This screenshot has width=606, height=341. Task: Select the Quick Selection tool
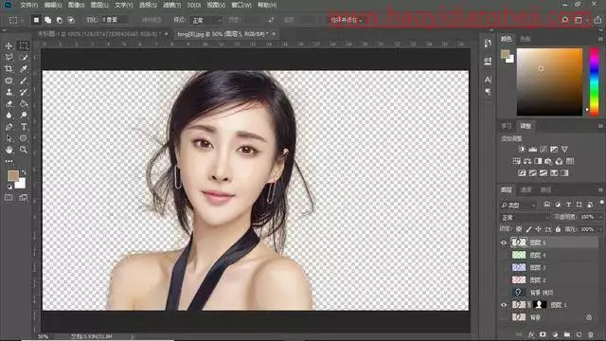tap(24, 57)
